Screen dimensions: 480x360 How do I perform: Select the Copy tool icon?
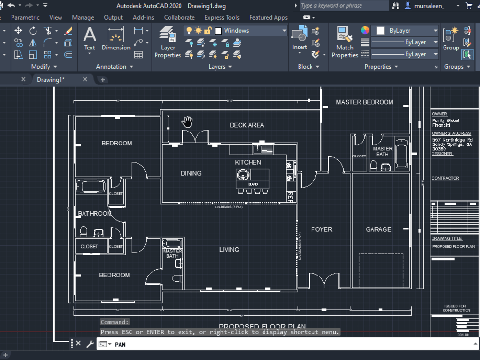(18, 43)
